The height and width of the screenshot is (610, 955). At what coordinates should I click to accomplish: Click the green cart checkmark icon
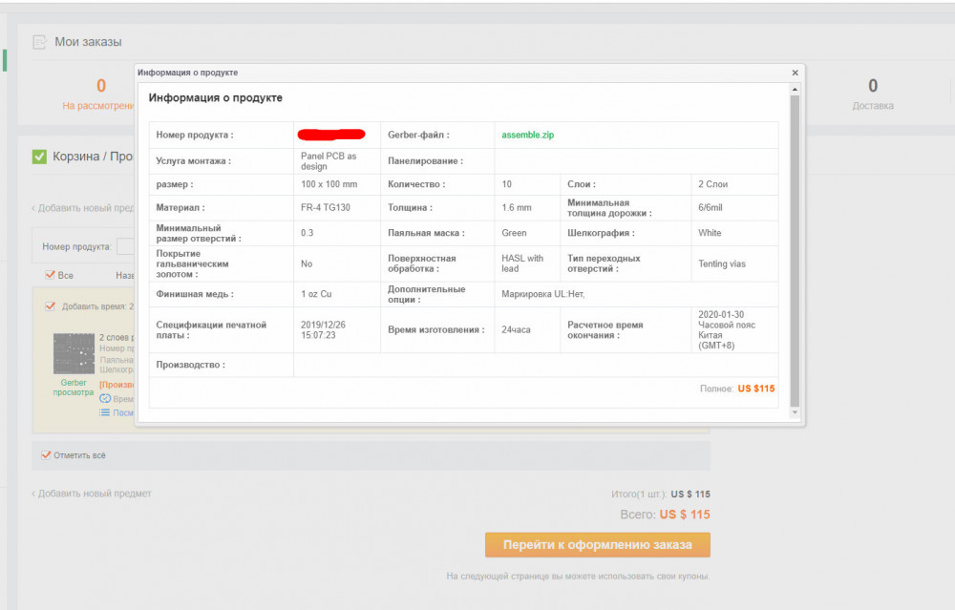[39, 157]
